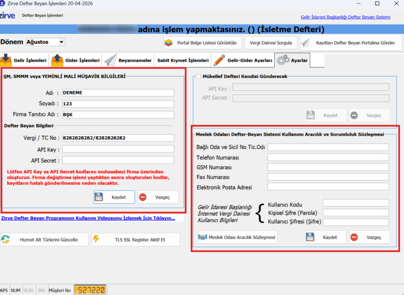
Task: Click the Fax Numarası field
Action: click(328, 177)
